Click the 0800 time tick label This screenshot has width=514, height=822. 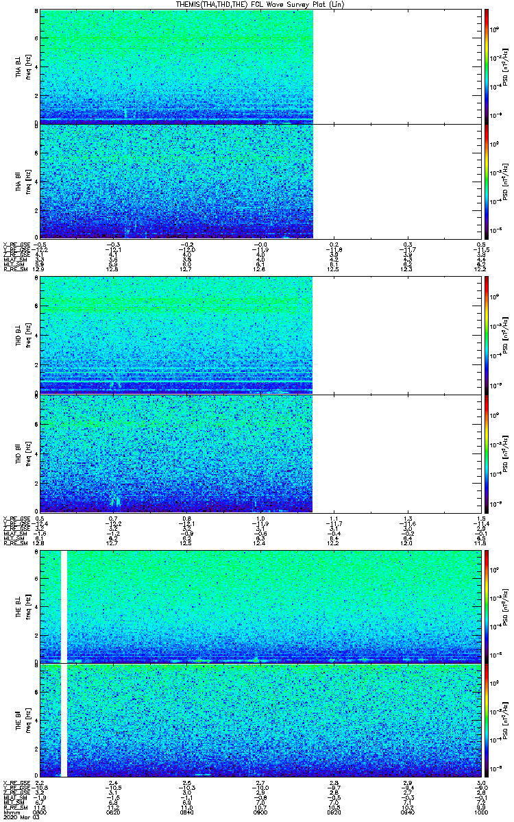(x=40, y=812)
